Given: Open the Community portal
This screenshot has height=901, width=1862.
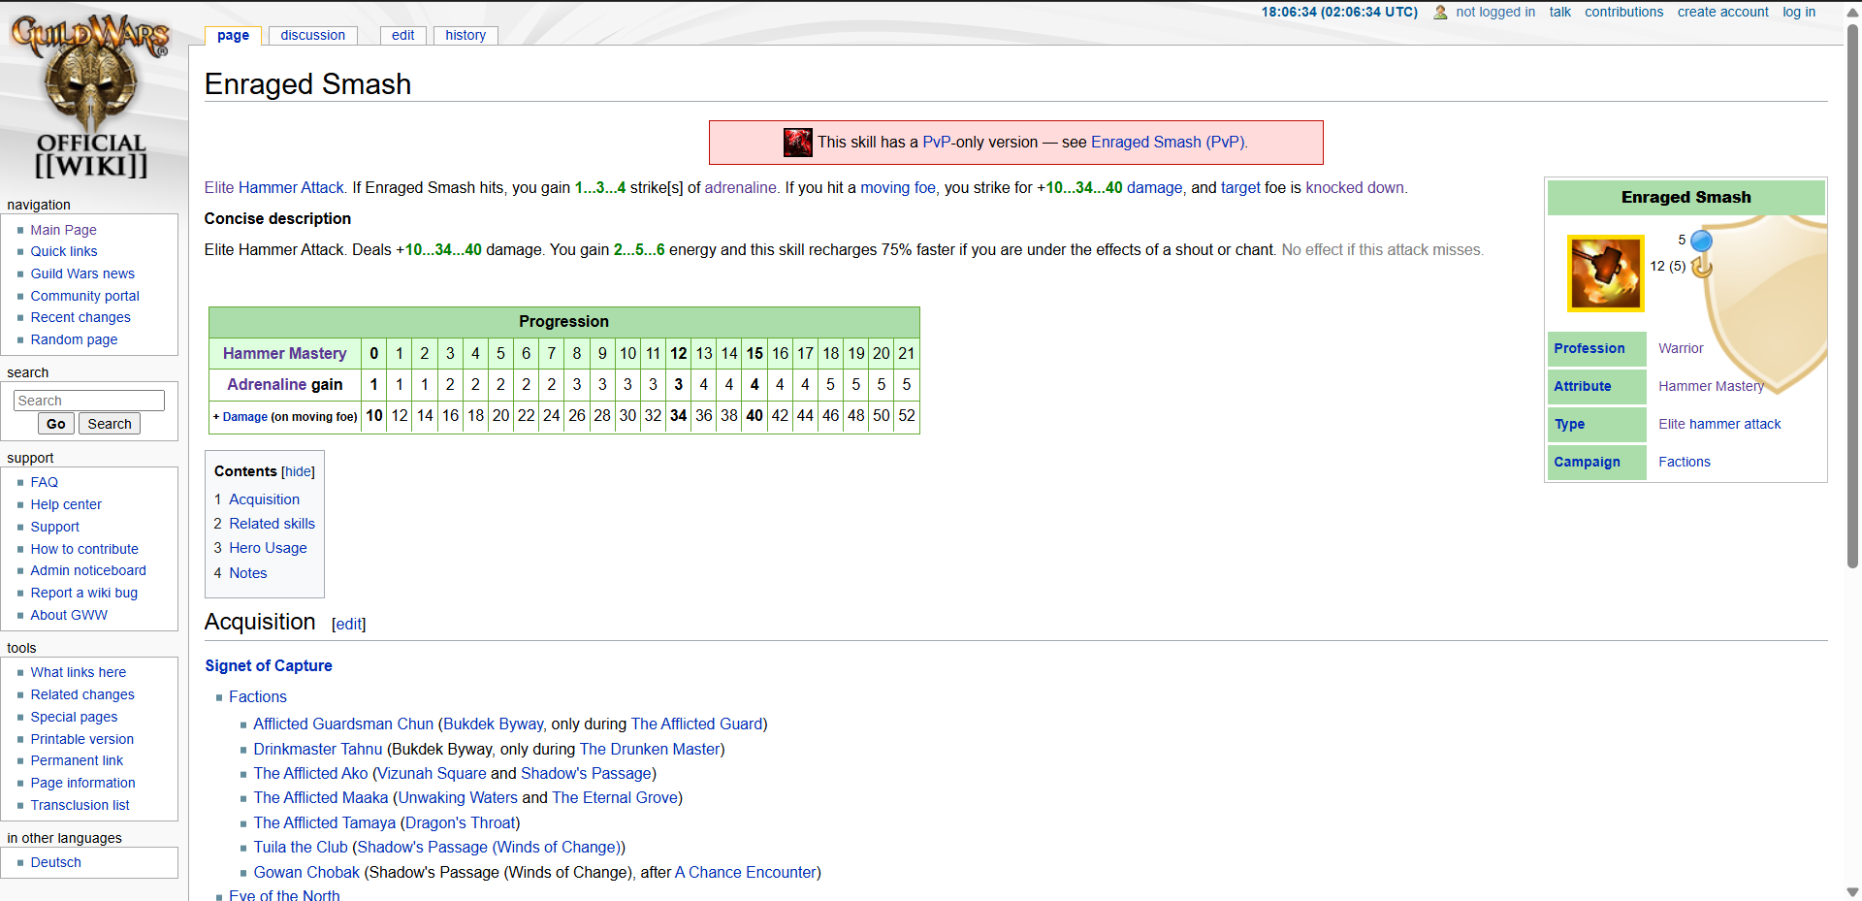Looking at the screenshot, I should [x=85, y=296].
